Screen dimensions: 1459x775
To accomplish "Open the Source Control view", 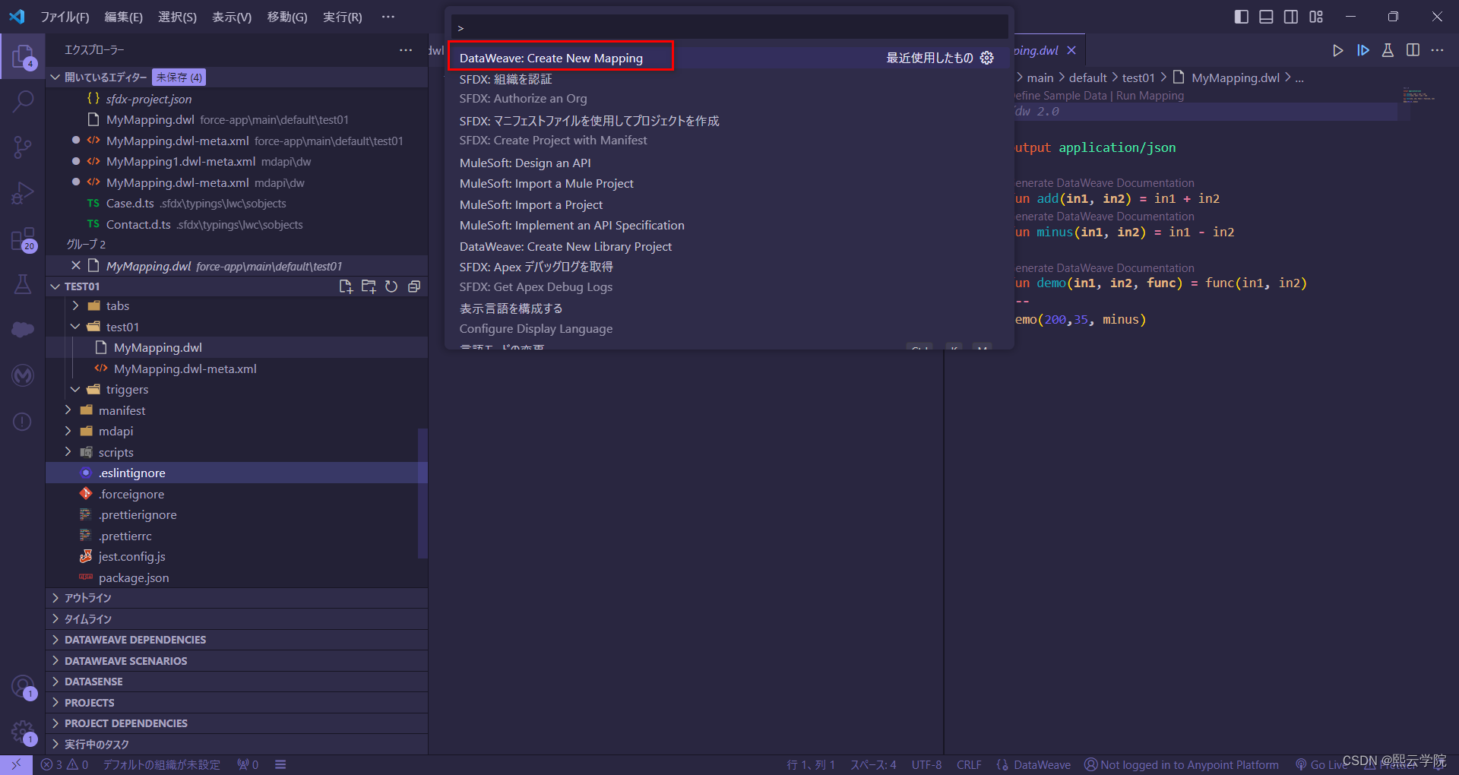I will [23, 147].
